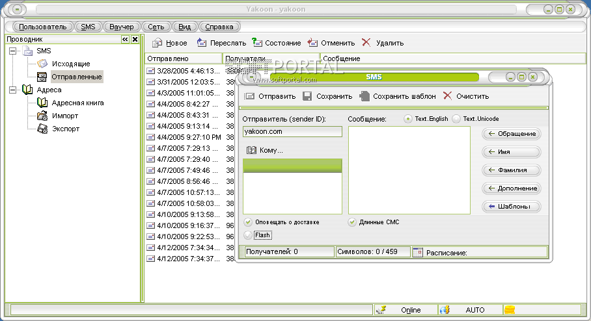The image size is (591, 321).
Task: Open the SMS menu
Action: click(89, 27)
